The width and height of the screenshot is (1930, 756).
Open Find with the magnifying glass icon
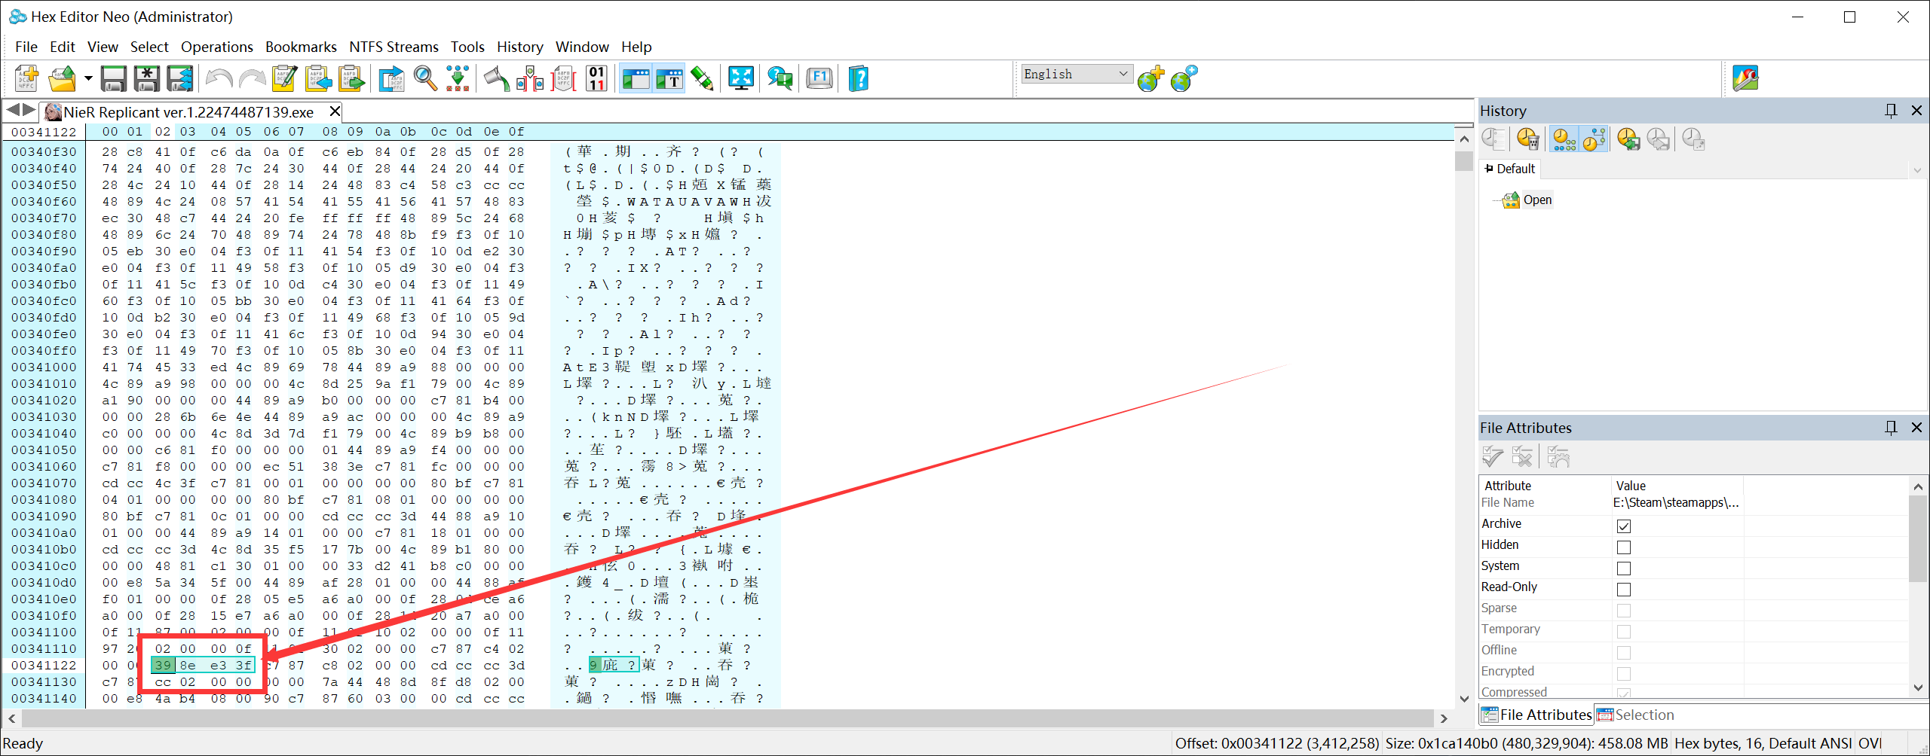(425, 78)
